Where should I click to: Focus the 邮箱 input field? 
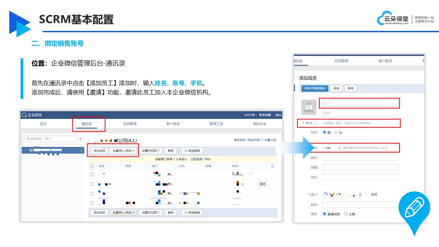tap(360, 167)
